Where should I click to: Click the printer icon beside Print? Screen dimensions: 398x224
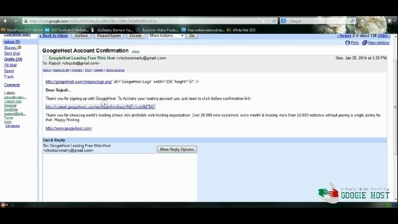pos(348,43)
